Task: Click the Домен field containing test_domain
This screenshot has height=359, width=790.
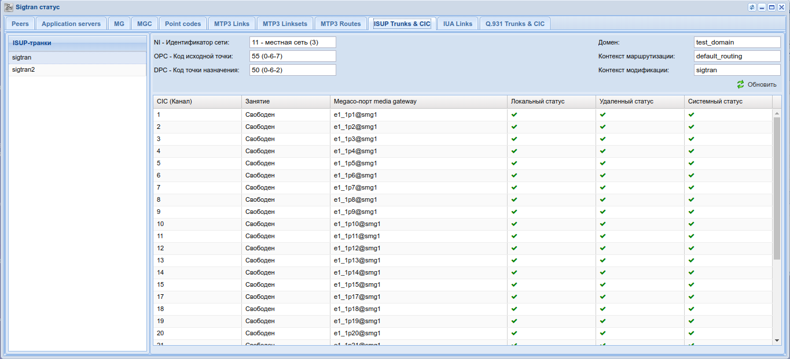Action: 737,42
